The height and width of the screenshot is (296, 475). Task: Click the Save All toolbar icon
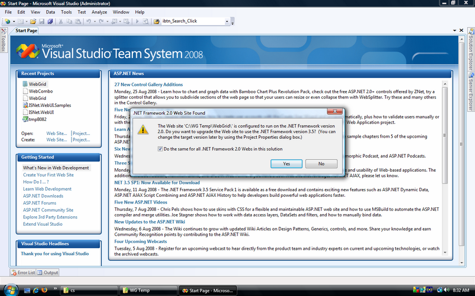coord(50,21)
